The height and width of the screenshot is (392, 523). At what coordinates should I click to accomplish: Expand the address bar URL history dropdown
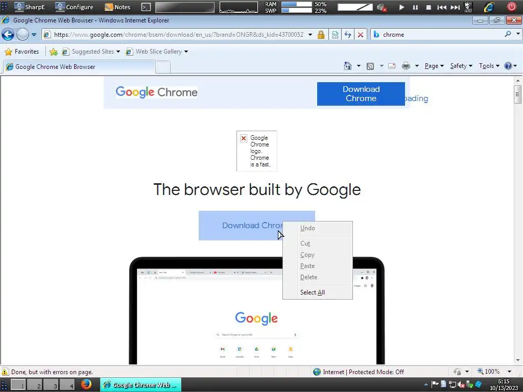[310, 34]
